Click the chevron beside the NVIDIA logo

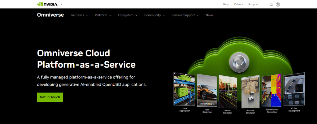62,4
